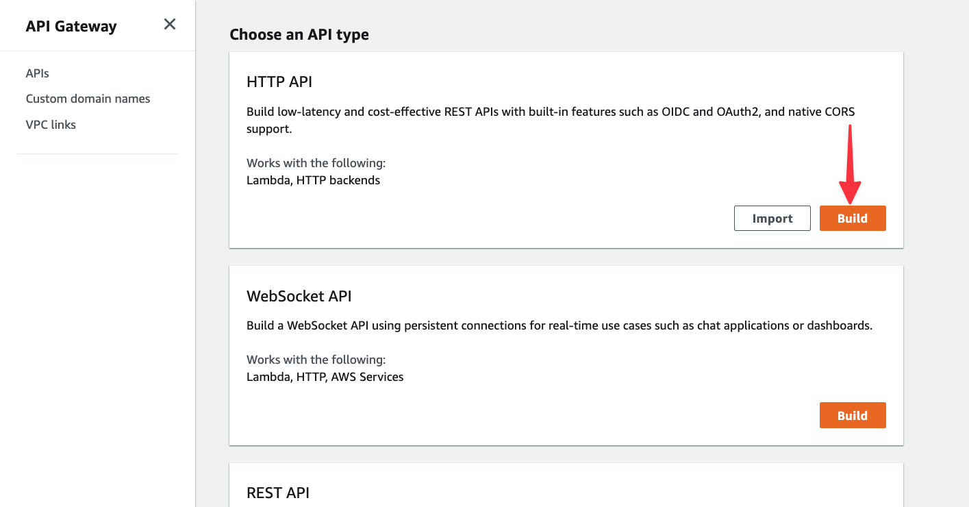The image size is (969, 507).
Task: Click the WebSocket API card title
Action: (x=299, y=296)
